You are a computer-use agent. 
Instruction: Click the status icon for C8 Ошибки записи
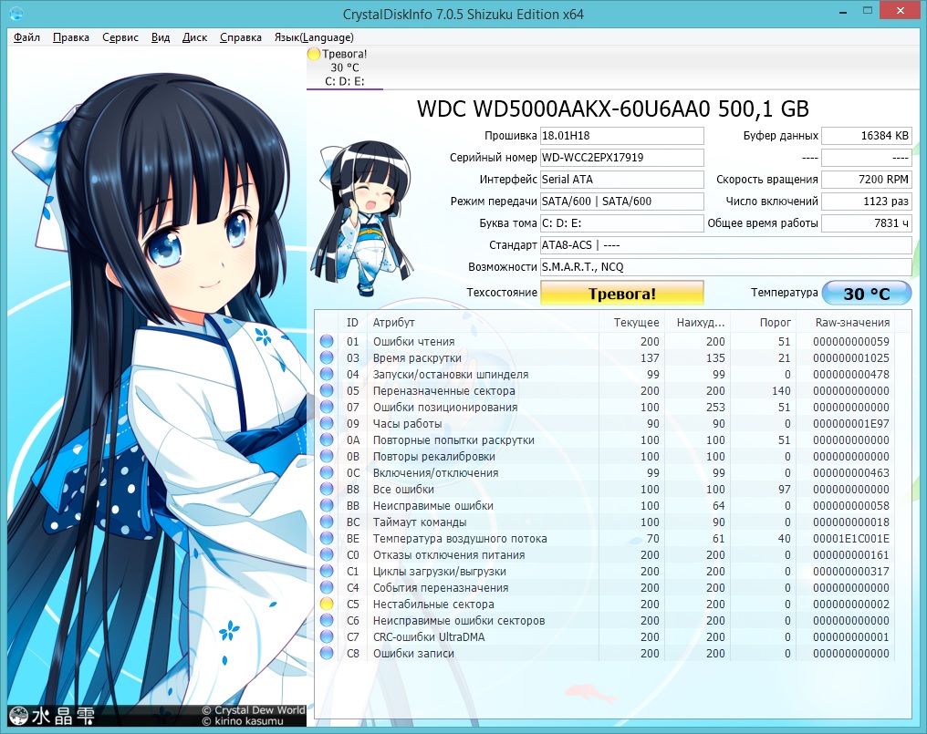pos(327,653)
